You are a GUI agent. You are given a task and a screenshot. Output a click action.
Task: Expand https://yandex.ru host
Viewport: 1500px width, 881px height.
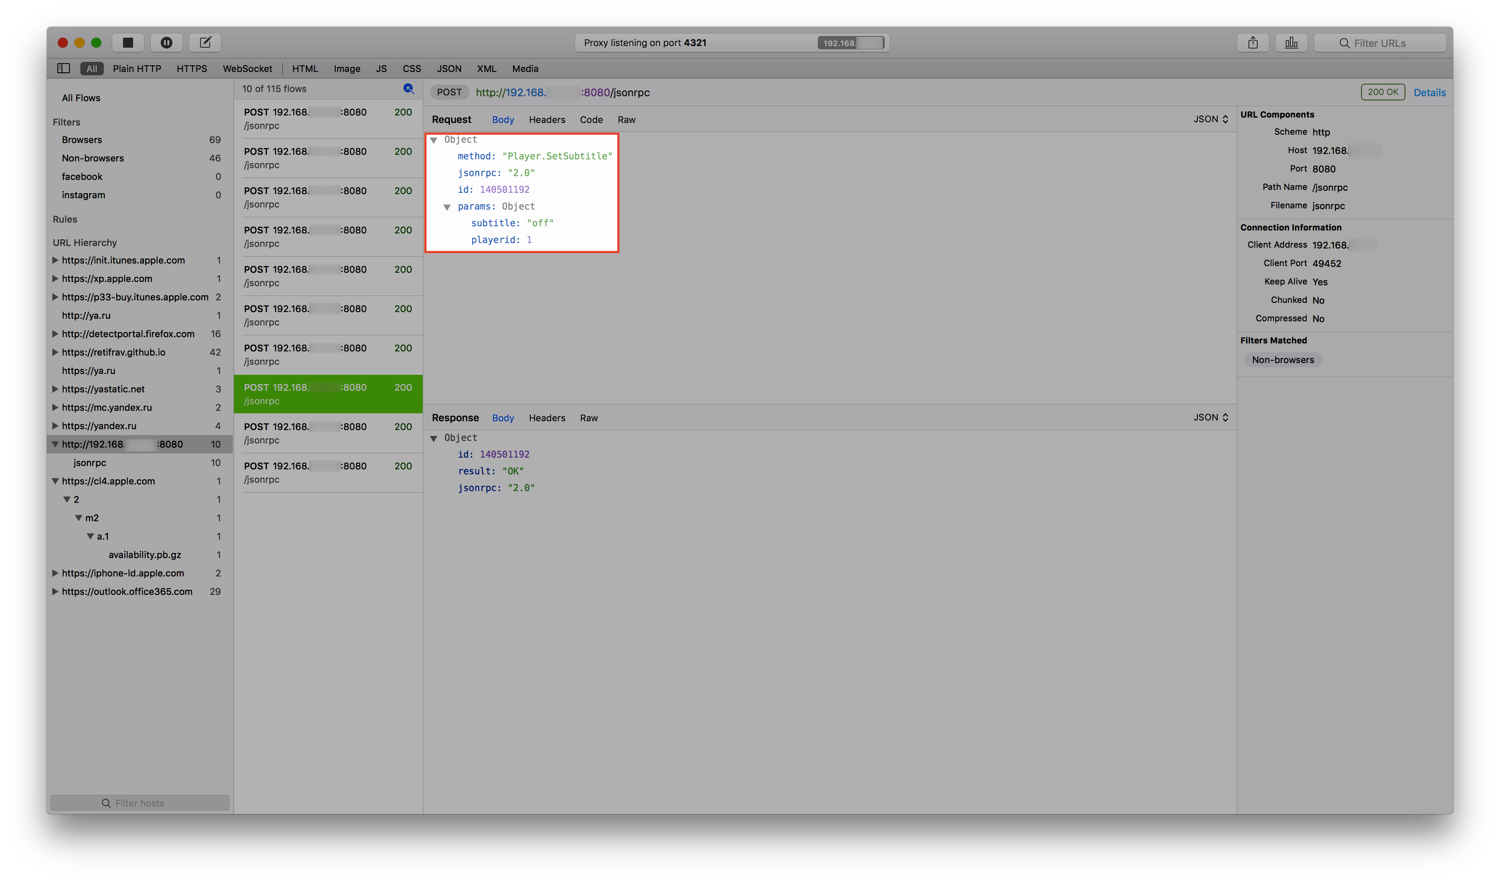coord(55,426)
